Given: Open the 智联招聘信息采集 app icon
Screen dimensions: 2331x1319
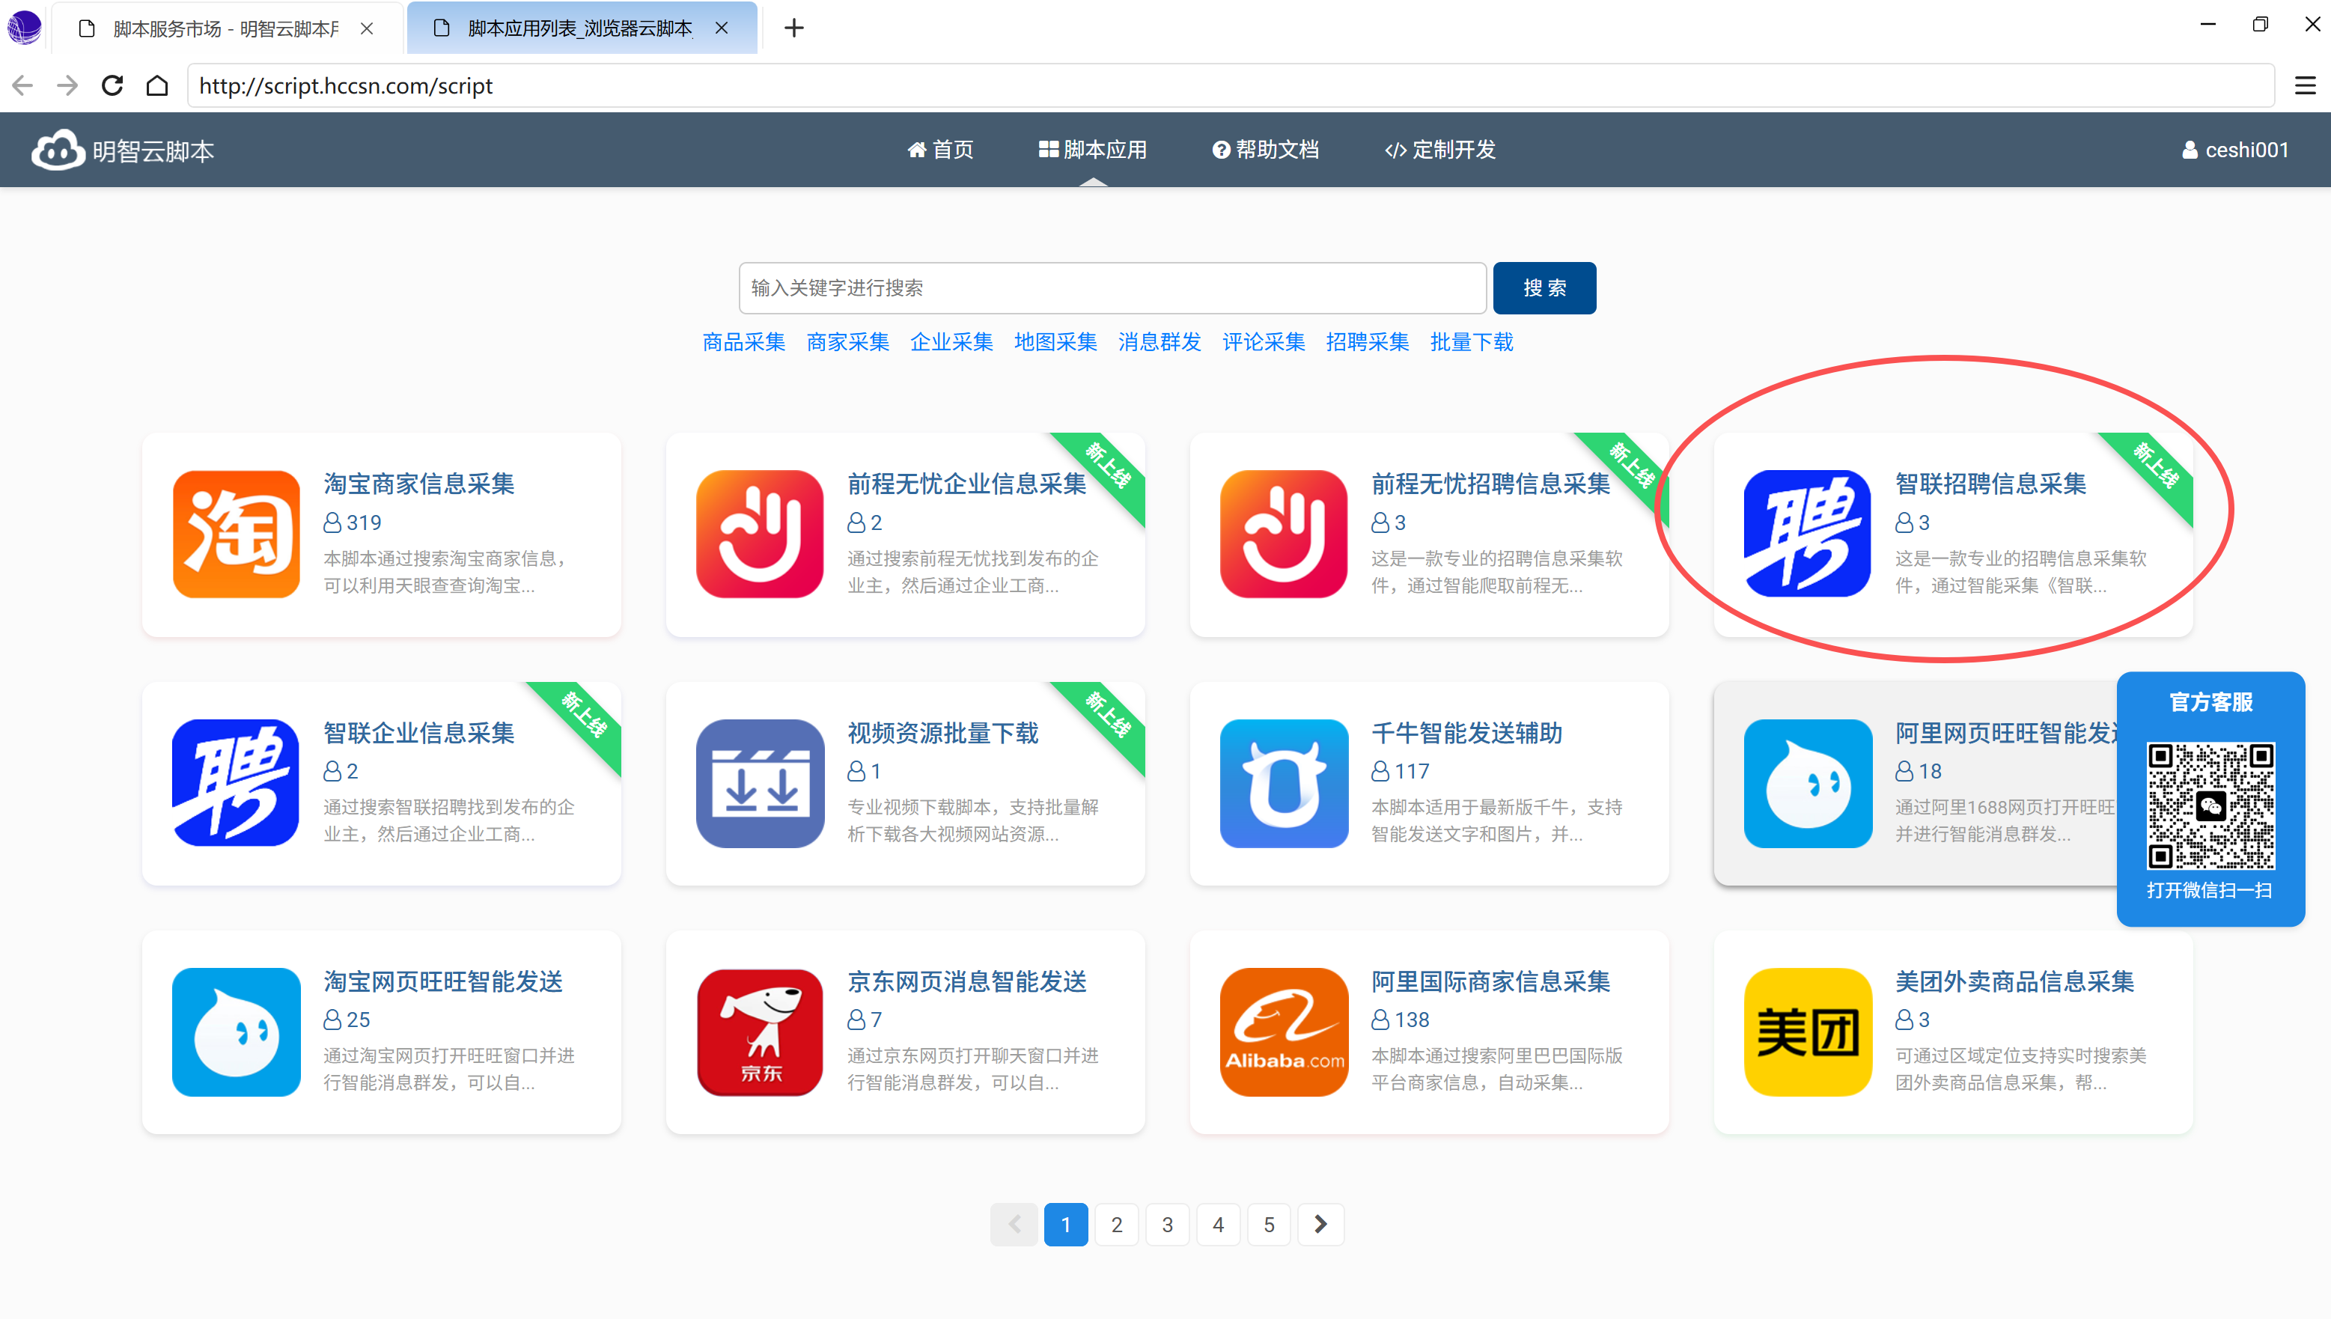Looking at the screenshot, I should (1808, 534).
